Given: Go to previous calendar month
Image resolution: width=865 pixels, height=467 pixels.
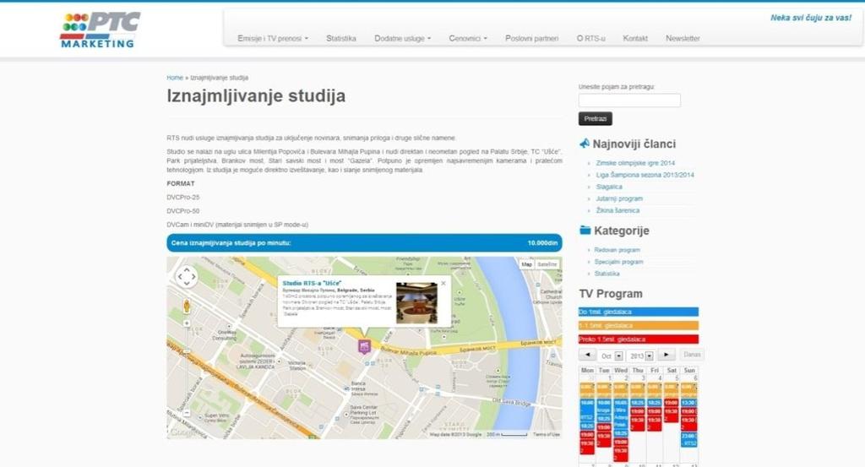Looking at the screenshot, I should 587,355.
